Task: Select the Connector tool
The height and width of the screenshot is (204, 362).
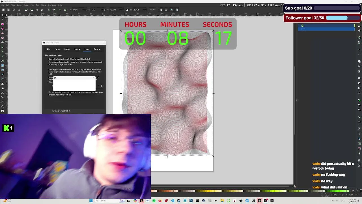Action: (3, 97)
